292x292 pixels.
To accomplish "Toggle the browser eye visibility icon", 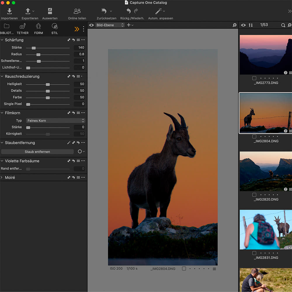I will (243, 25).
